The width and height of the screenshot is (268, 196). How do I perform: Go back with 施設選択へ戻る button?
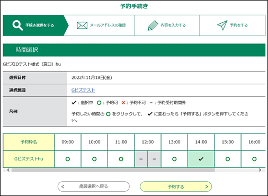[x=94, y=186]
